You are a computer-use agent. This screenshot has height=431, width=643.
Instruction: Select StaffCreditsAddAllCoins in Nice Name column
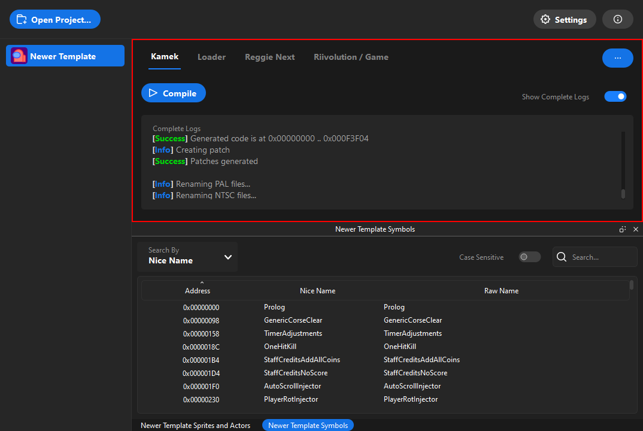(302, 360)
